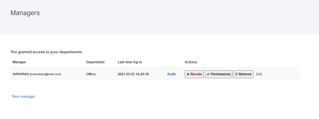Open the Edit link for subsidiary
The image size is (319, 119).
[259, 74]
